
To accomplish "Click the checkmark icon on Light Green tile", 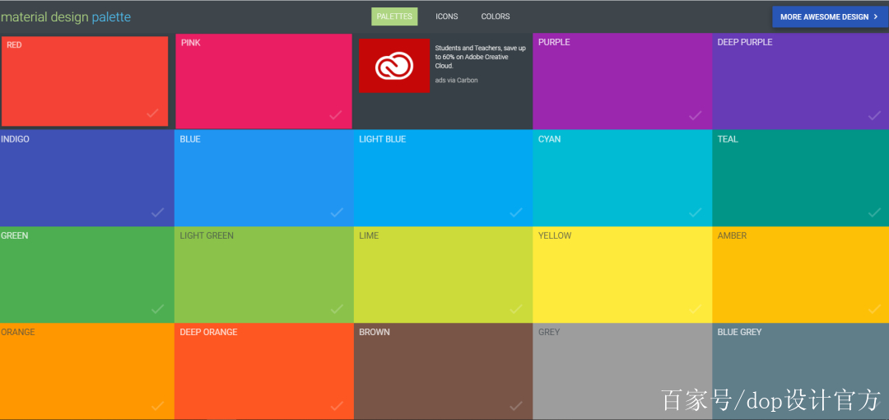I will (x=337, y=309).
